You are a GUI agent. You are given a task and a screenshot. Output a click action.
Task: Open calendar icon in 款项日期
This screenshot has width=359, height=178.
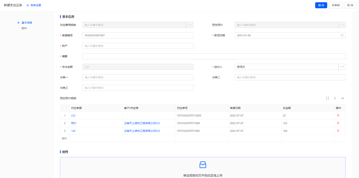[x=342, y=35]
